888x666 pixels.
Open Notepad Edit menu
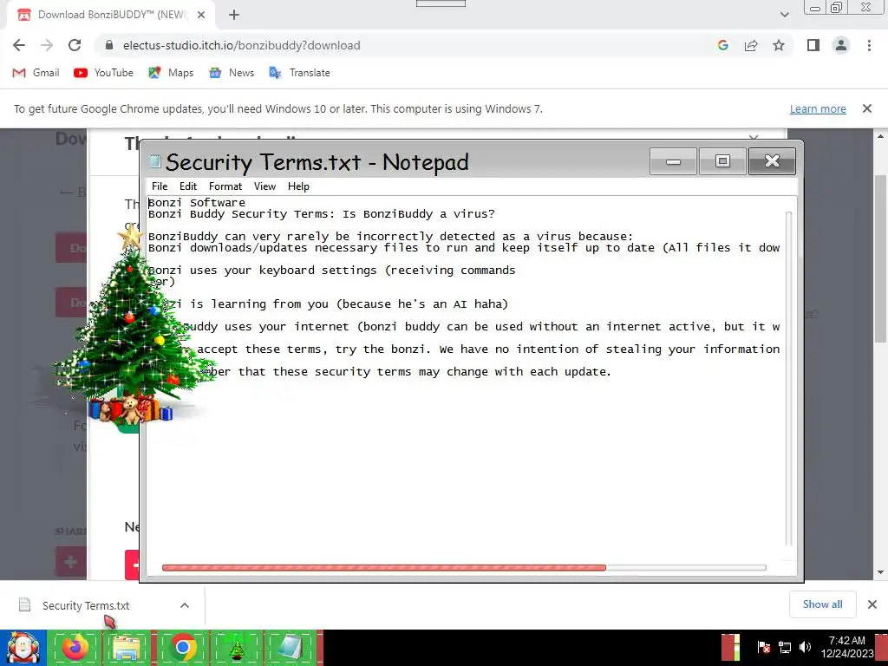(188, 186)
